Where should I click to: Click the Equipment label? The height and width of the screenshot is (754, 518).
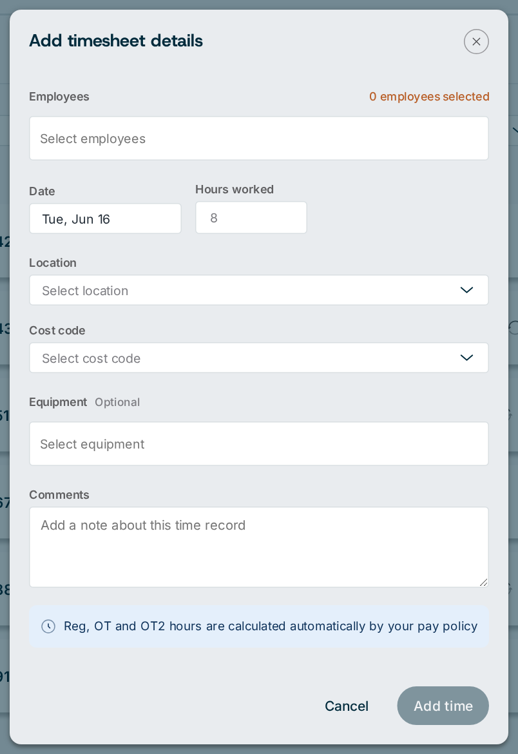tap(58, 402)
